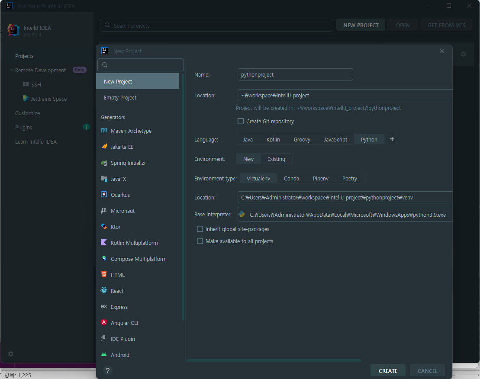
Task: Open help with the question mark icon
Action: [108, 370]
